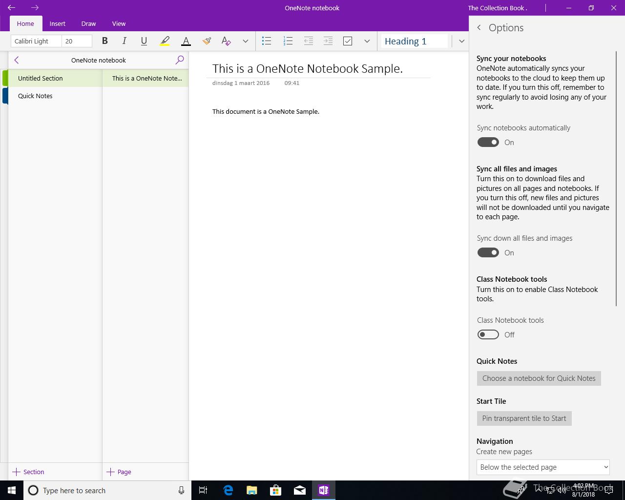Click the page time 09:41
Viewport: 625px width, 500px height.
pyautogui.click(x=292, y=83)
